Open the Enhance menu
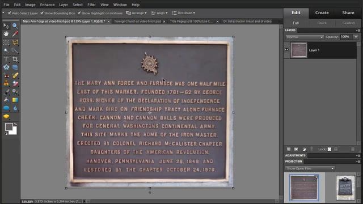 pos(47,5)
